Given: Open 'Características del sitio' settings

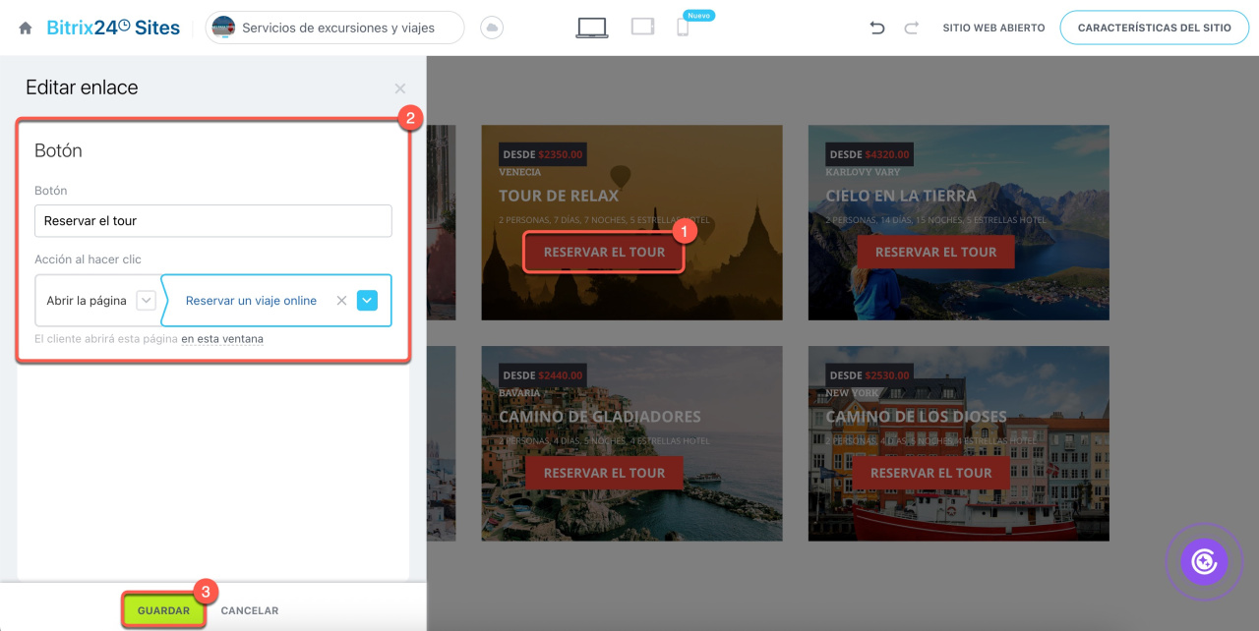Looking at the screenshot, I should pos(1154,29).
